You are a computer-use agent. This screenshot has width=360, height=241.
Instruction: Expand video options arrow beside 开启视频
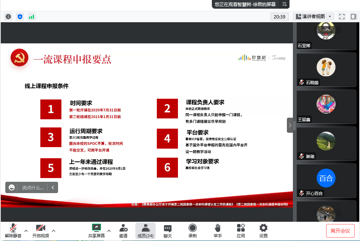pos(54,230)
